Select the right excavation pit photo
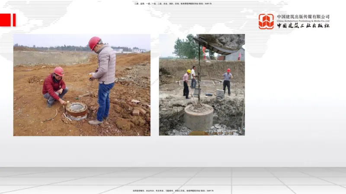This screenshot has height=194, width=346. pyautogui.click(x=202, y=85)
